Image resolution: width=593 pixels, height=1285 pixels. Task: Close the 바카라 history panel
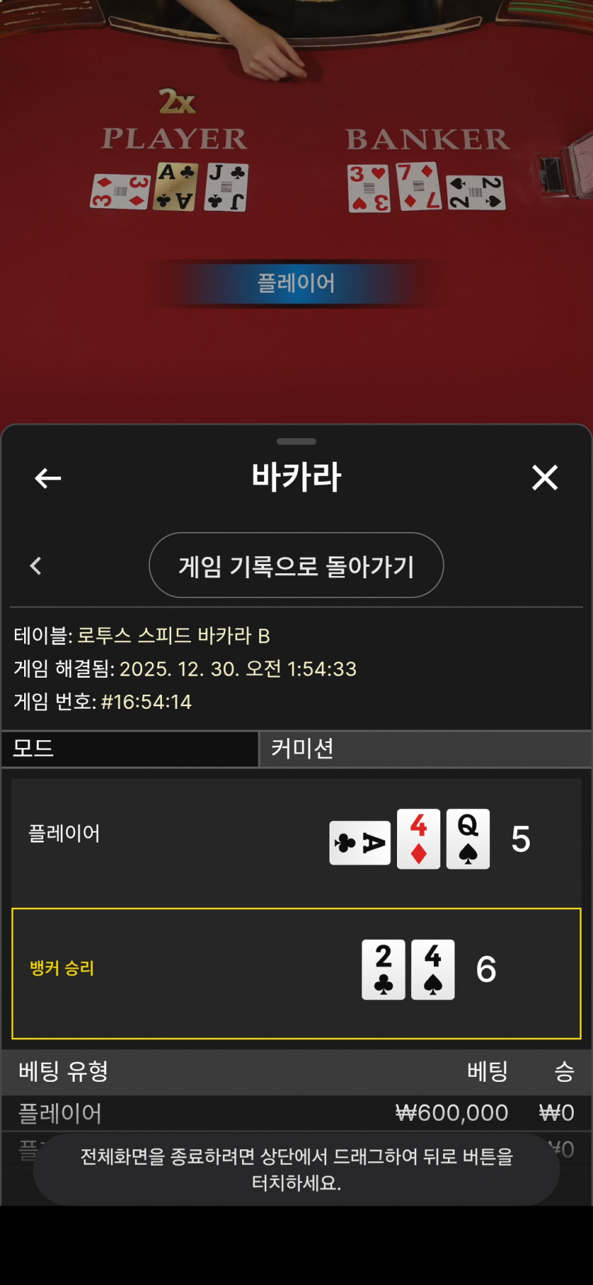545,477
